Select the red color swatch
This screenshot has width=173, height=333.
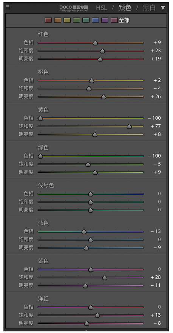[48, 20]
